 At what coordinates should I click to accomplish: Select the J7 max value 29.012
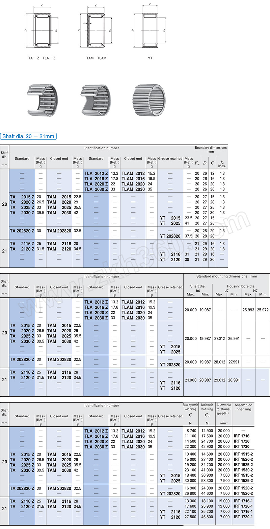click(x=219, y=380)
